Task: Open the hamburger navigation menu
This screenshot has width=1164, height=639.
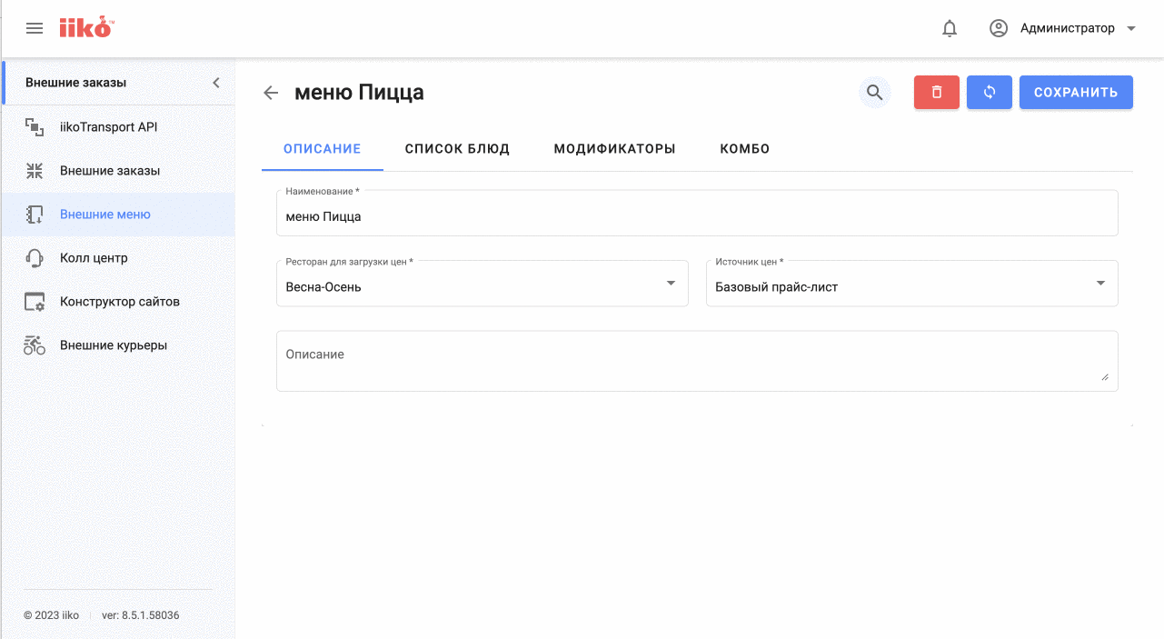Action: (x=35, y=28)
